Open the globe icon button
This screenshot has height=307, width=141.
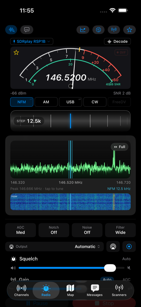point(98,30)
